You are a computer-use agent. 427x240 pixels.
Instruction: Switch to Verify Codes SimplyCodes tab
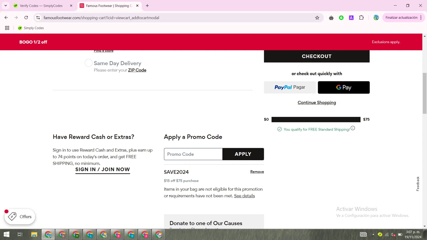41,6
